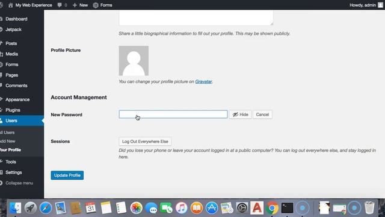Open comments bubble icon in admin bar
The height and width of the screenshot is (217, 385).
tap(60, 5)
